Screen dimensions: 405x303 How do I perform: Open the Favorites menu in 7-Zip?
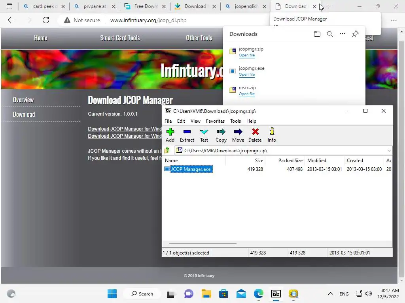coord(215,121)
